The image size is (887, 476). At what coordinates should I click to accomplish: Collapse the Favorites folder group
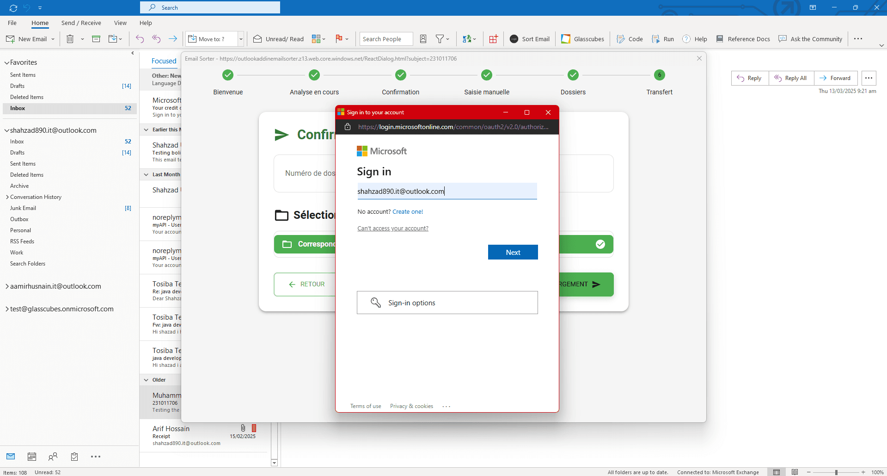(7, 62)
